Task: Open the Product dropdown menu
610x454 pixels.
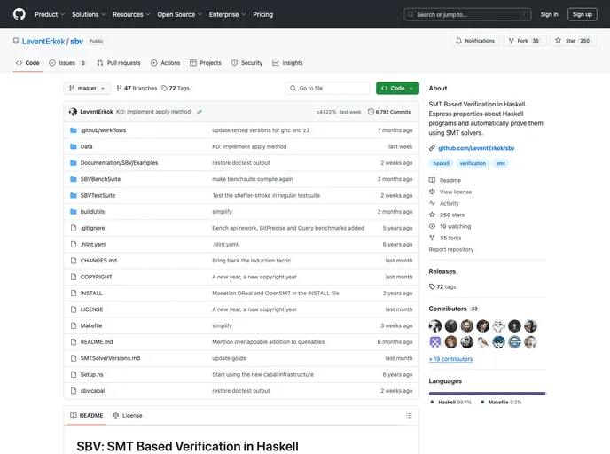Action: [50, 14]
